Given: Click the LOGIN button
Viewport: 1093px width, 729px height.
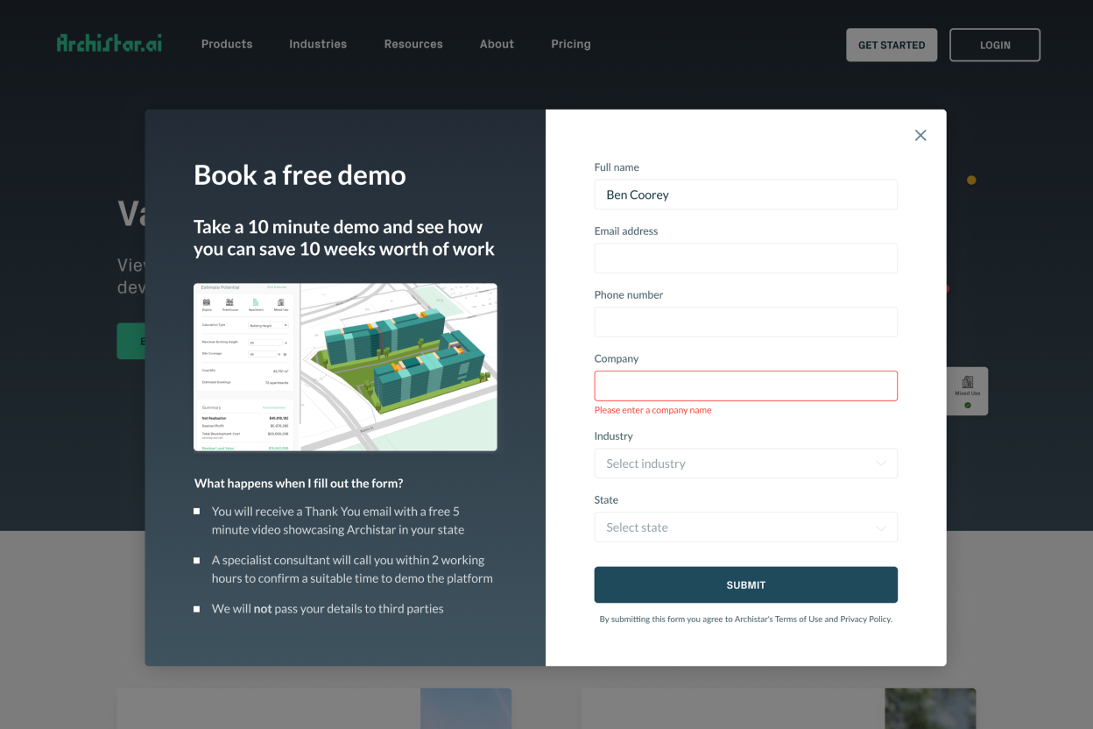Looking at the screenshot, I should click(x=995, y=45).
